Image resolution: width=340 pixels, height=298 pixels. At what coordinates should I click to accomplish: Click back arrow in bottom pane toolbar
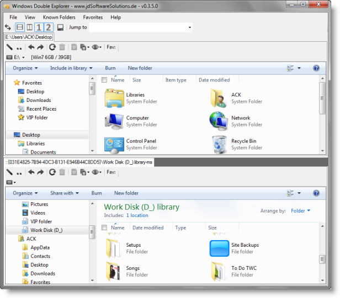point(31,172)
